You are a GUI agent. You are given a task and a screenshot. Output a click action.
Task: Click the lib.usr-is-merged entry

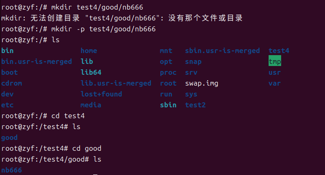click(116, 84)
